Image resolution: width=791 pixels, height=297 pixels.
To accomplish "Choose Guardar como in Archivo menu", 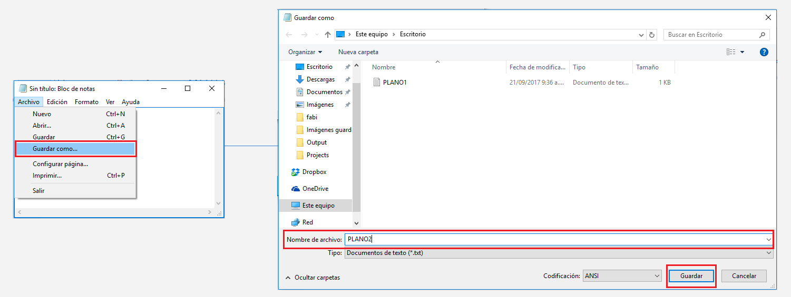I will (x=75, y=149).
